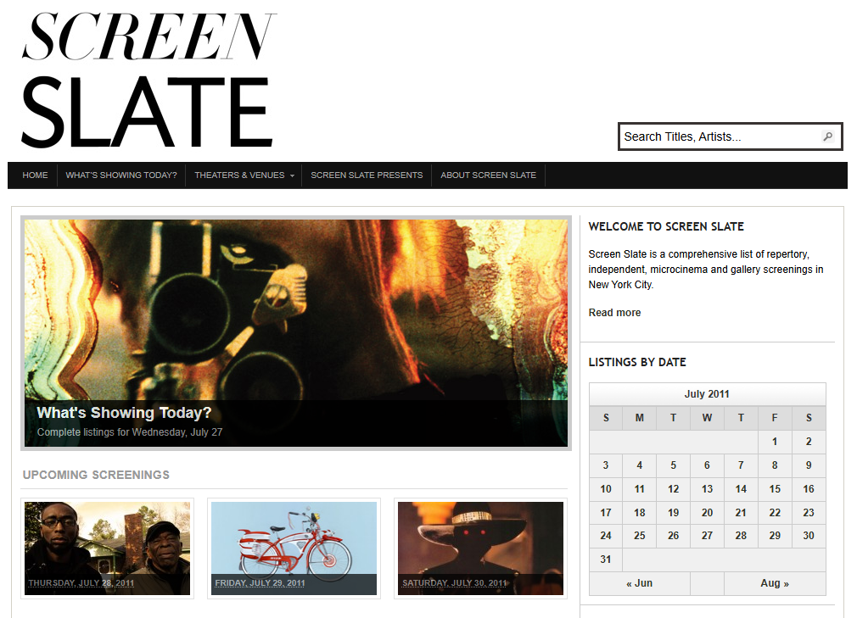Navigate to next month with Aug link
857x618 pixels.
pos(773,583)
